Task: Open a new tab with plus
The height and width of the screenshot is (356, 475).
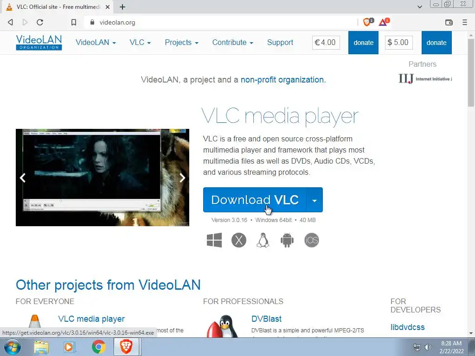Action: coord(122,6)
